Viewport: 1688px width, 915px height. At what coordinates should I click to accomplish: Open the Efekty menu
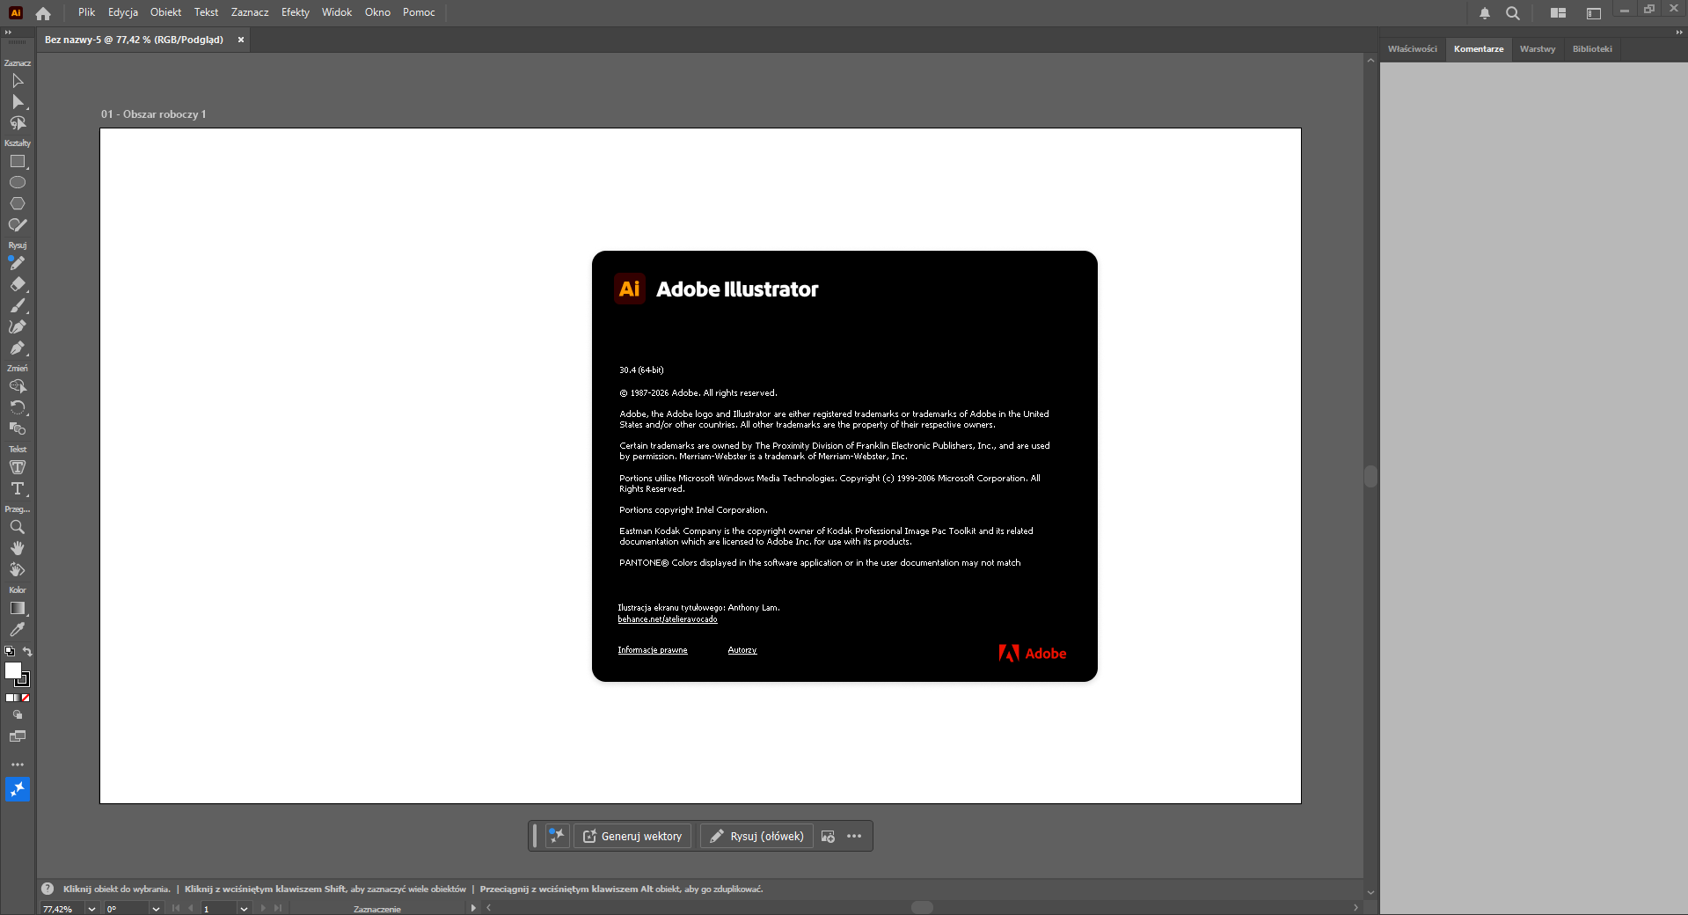click(296, 12)
